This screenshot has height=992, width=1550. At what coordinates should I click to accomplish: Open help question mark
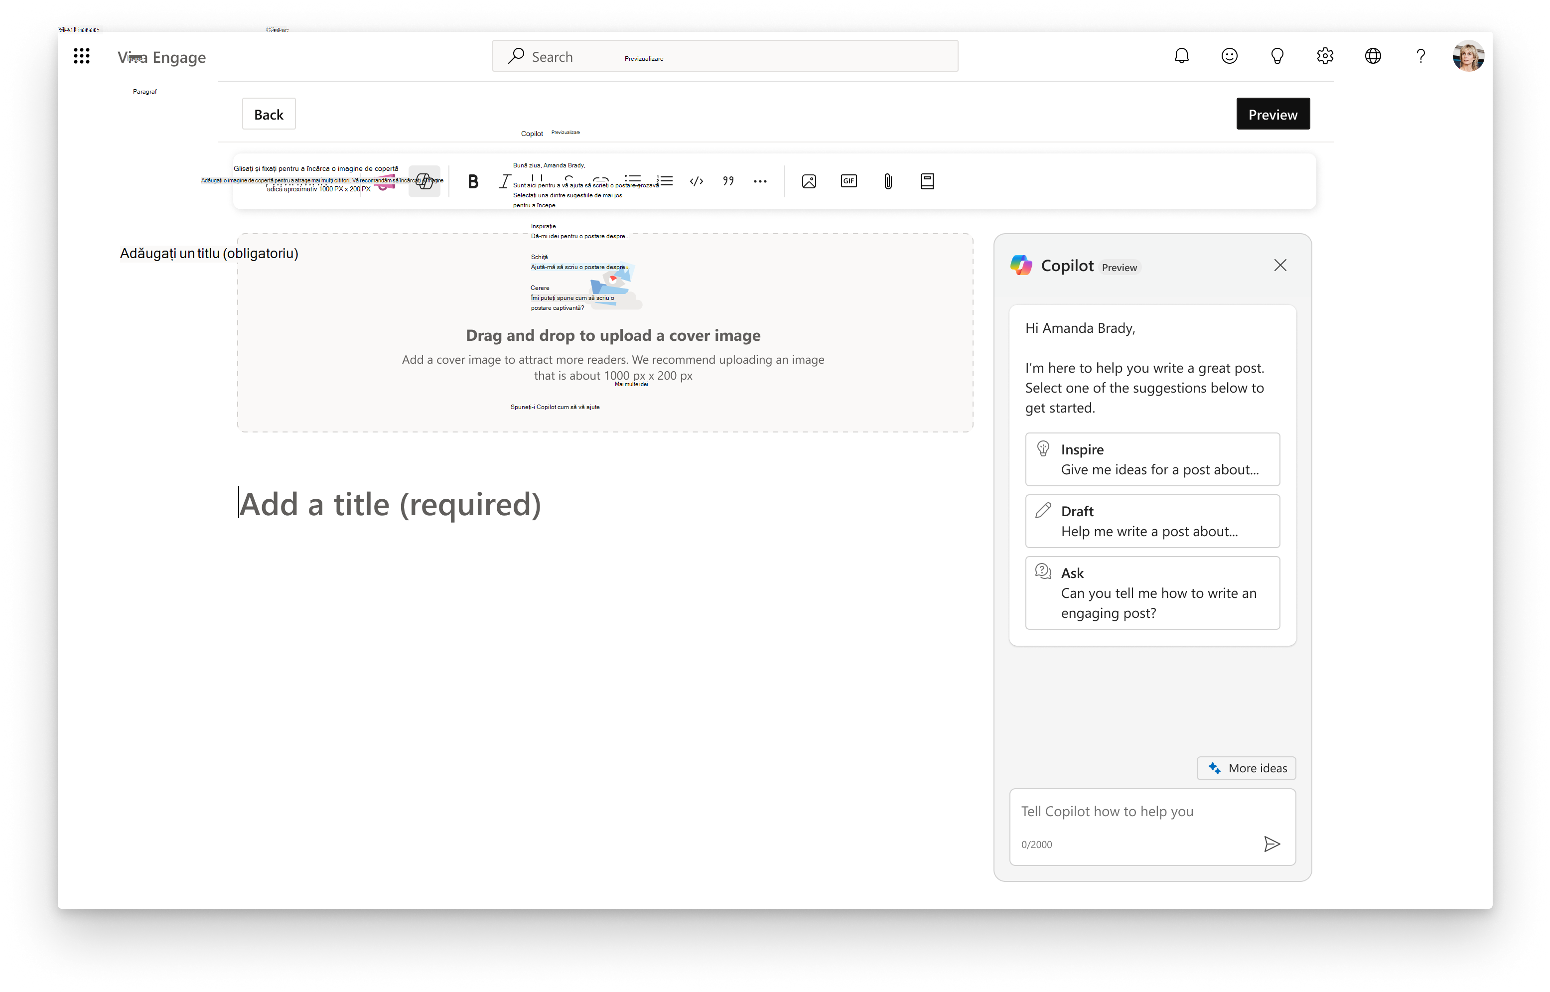click(1420, 56)
